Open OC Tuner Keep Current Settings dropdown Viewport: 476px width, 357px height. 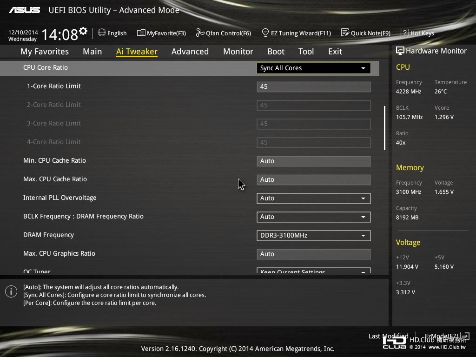tap(314, 270)
